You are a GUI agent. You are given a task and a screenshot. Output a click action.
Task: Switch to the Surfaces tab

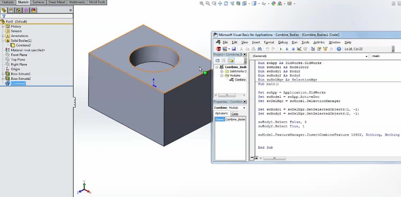click(x=38, y=3)
